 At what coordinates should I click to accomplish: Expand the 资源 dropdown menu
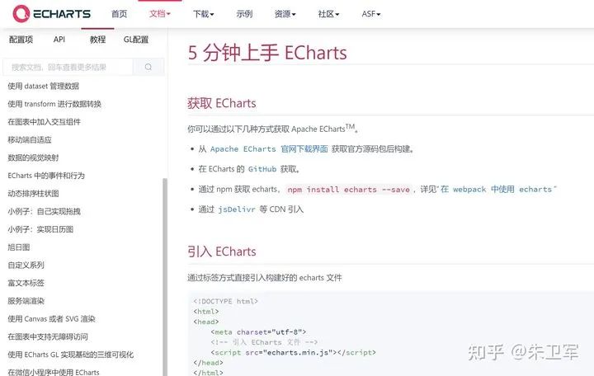[285, 14]
